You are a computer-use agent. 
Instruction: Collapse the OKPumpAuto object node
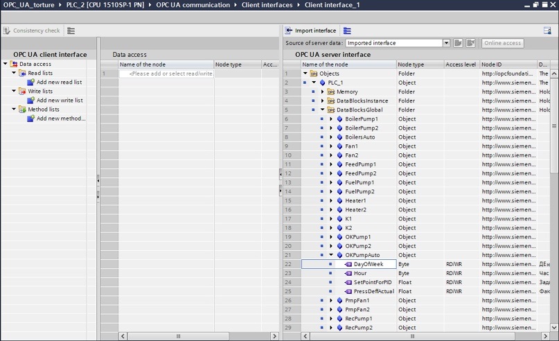coord(331,255)
